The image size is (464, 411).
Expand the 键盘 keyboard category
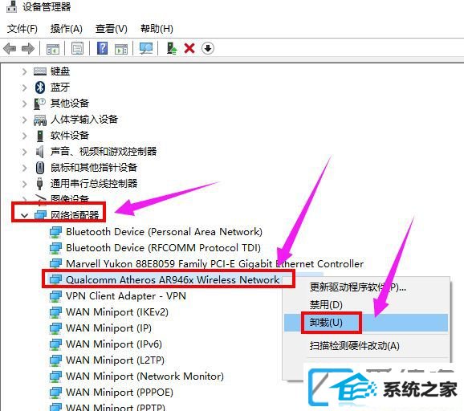(x=25, y=71)
